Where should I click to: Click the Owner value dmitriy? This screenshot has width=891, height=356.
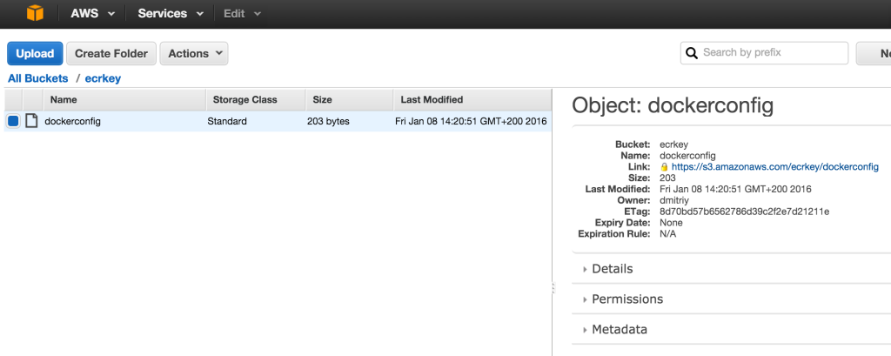pos(675,200)
